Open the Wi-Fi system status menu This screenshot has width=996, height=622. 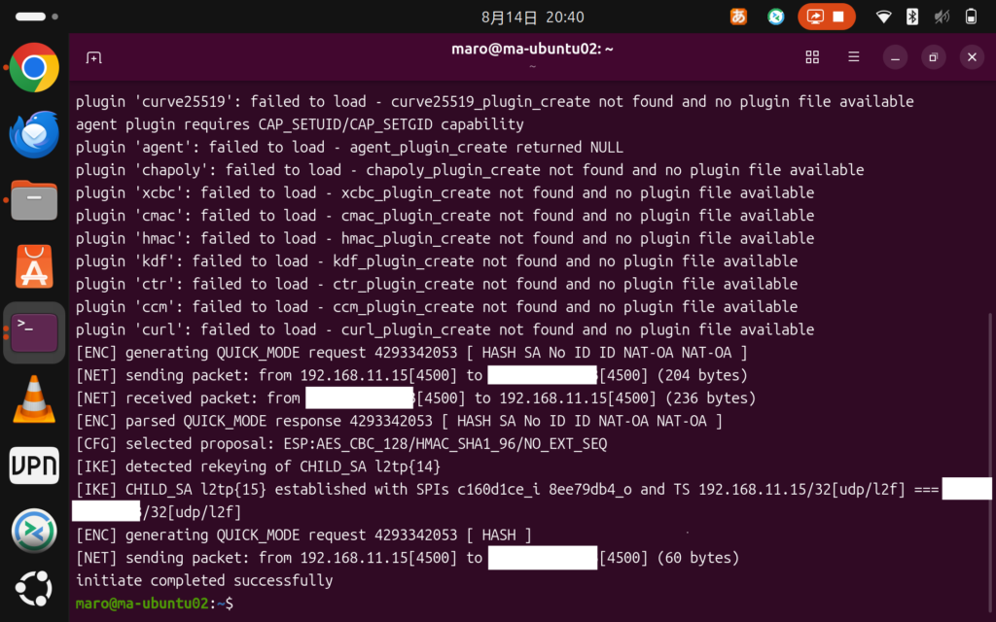(x=883, y=17)
